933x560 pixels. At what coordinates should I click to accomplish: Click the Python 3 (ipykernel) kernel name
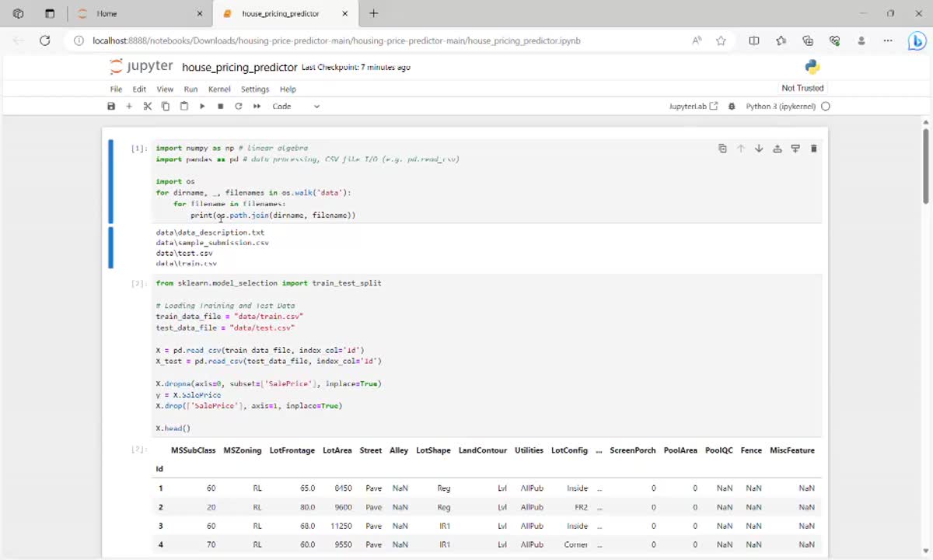tap(780, 107)
